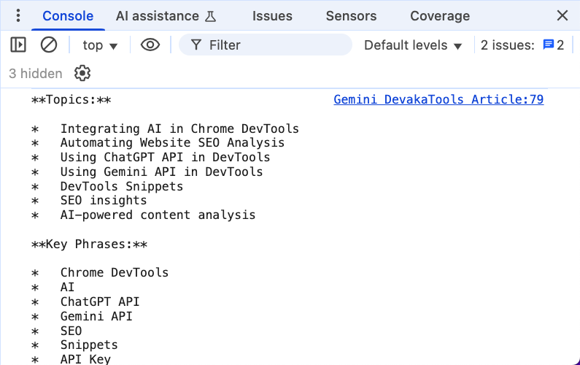Click 'Integrating AI in Chrome DevTools' line

179,128
